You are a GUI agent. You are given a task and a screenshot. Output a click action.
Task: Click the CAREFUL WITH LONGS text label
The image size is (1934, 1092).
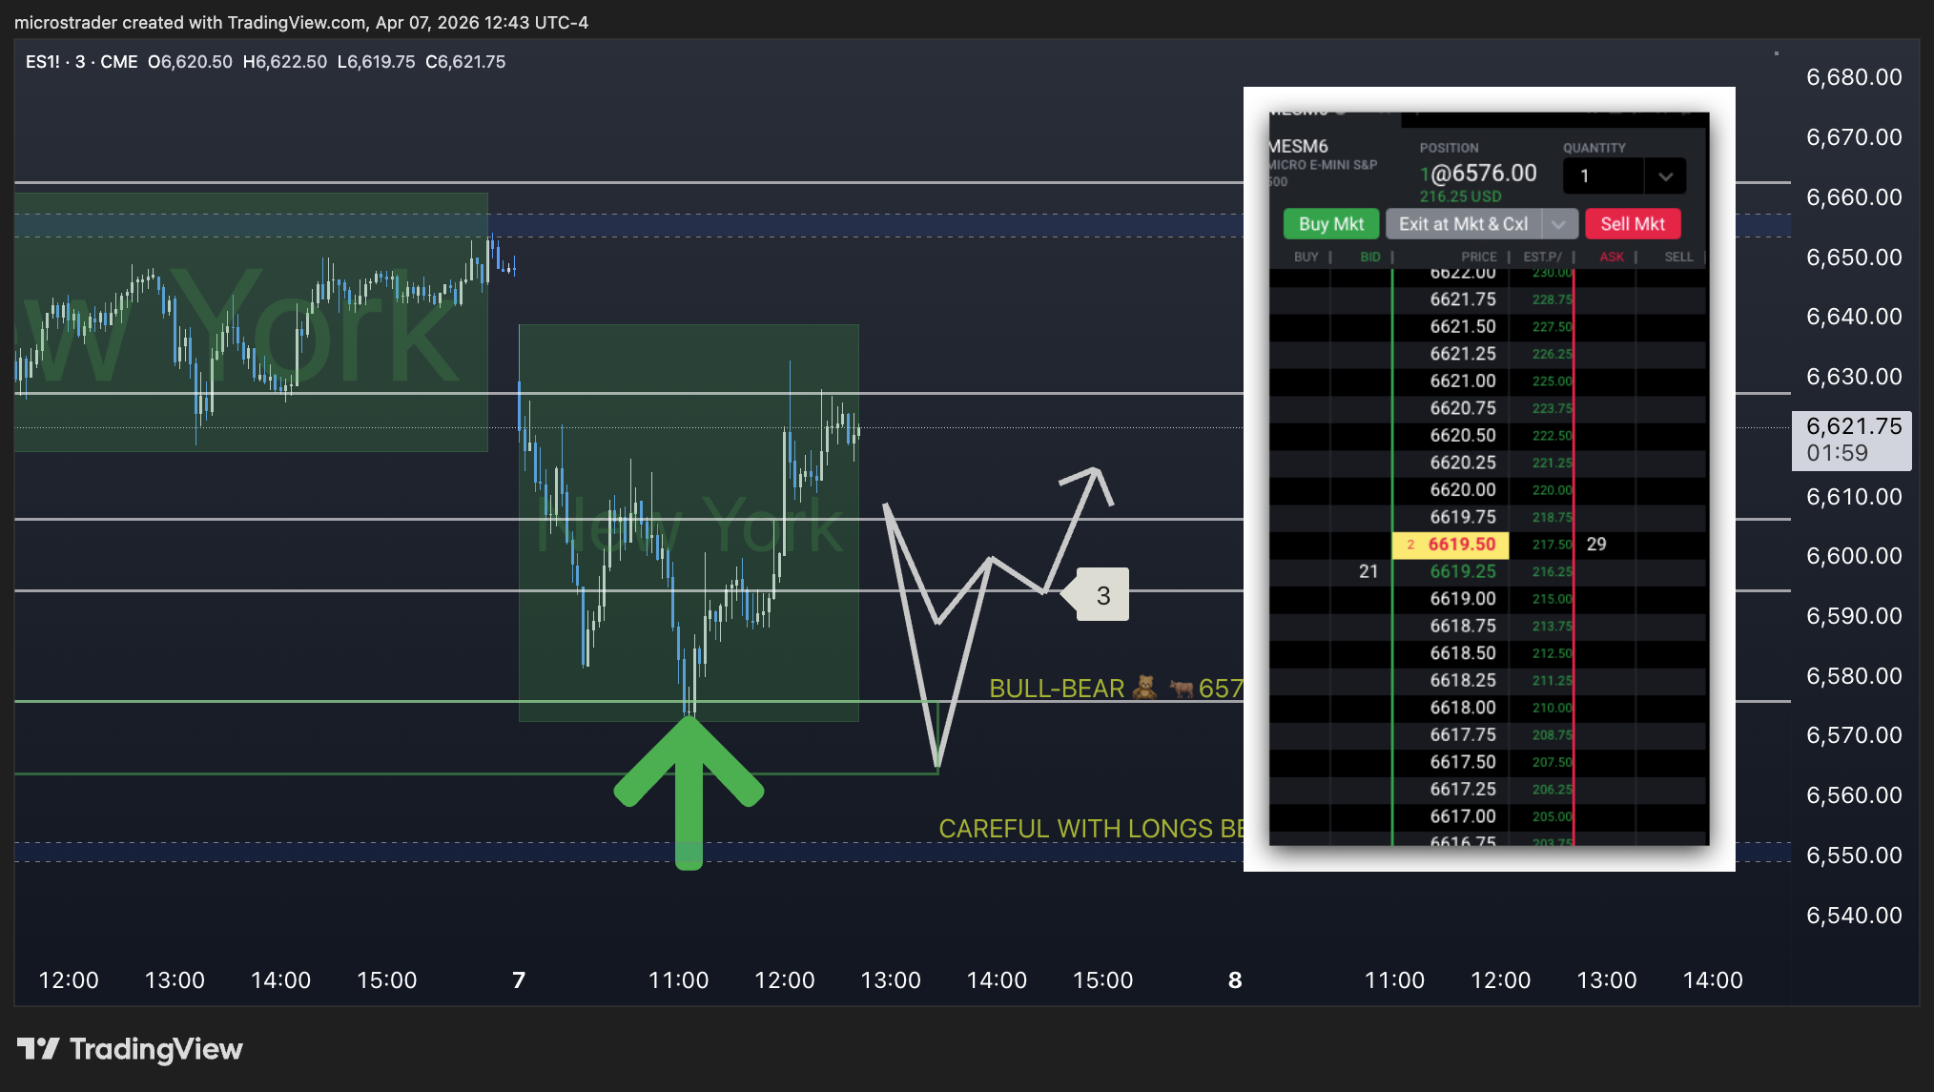point(1091,829)
